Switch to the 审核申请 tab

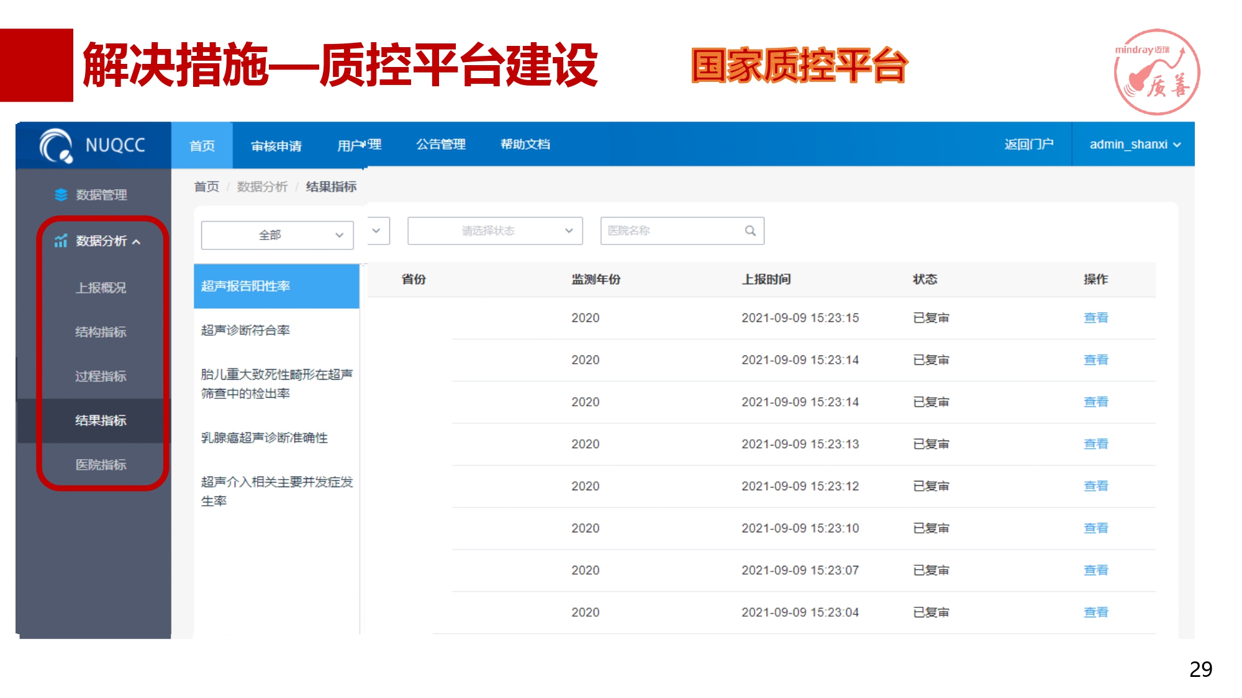coord(276,146)
